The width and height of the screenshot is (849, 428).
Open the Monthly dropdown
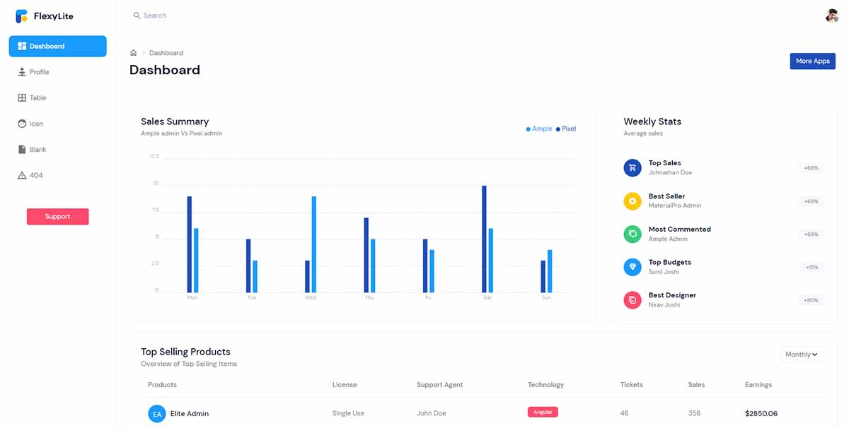[802, 355]
